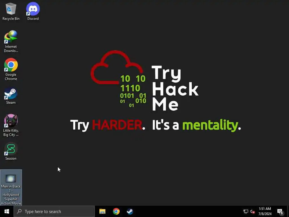289x217 pixels.
Task: Select the Internet Download Manager shortcut
Action: pyautogui.click(x=11, y=42)
